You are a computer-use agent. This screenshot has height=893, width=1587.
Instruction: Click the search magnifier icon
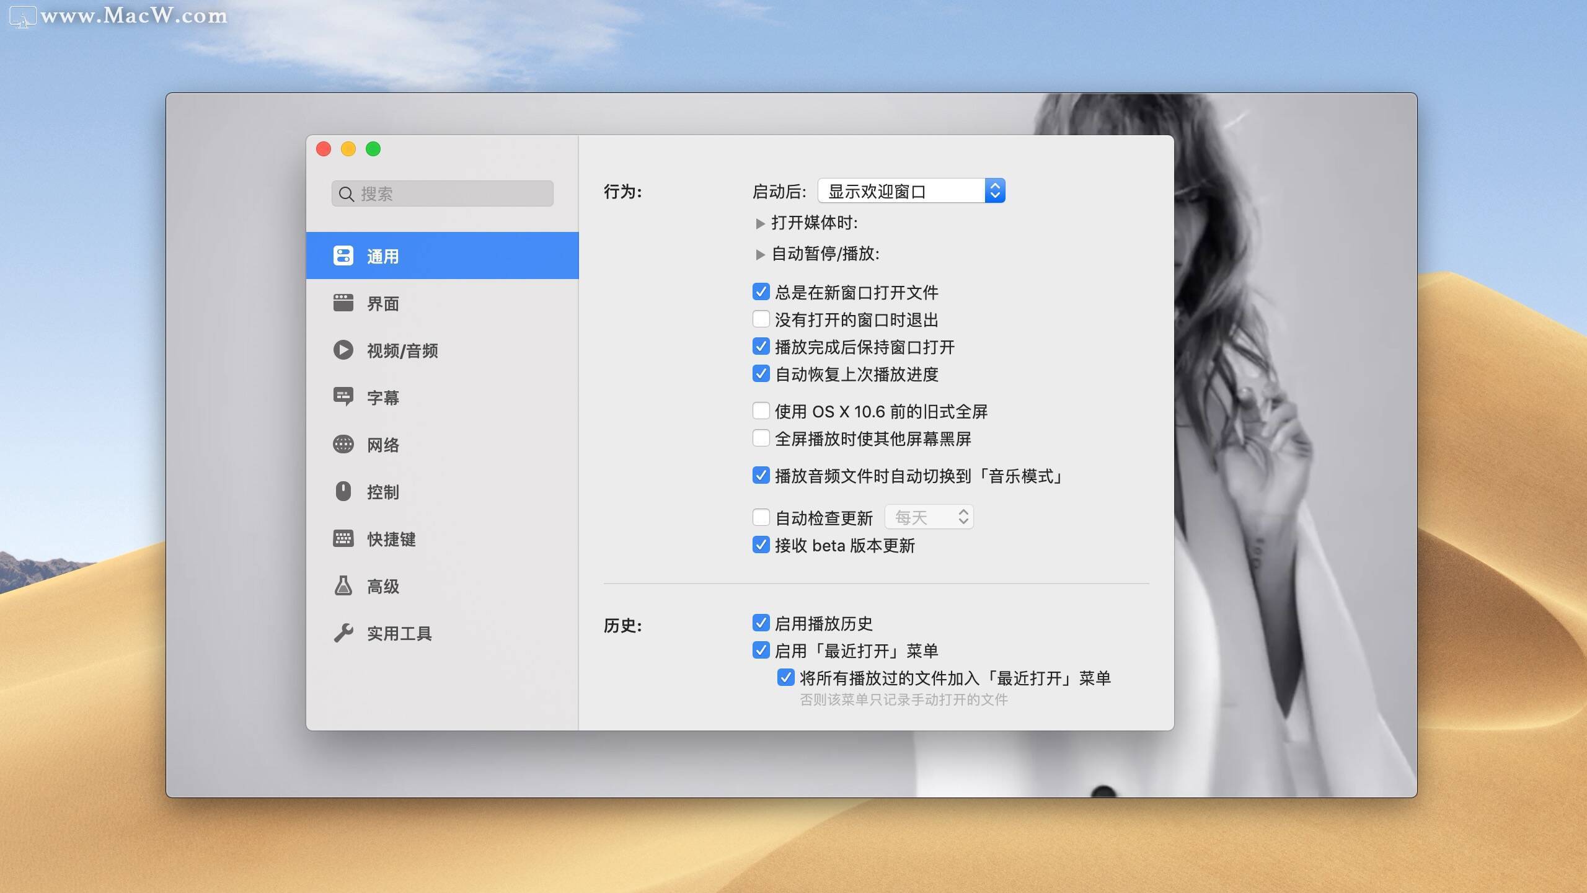[x=347, y=194]
